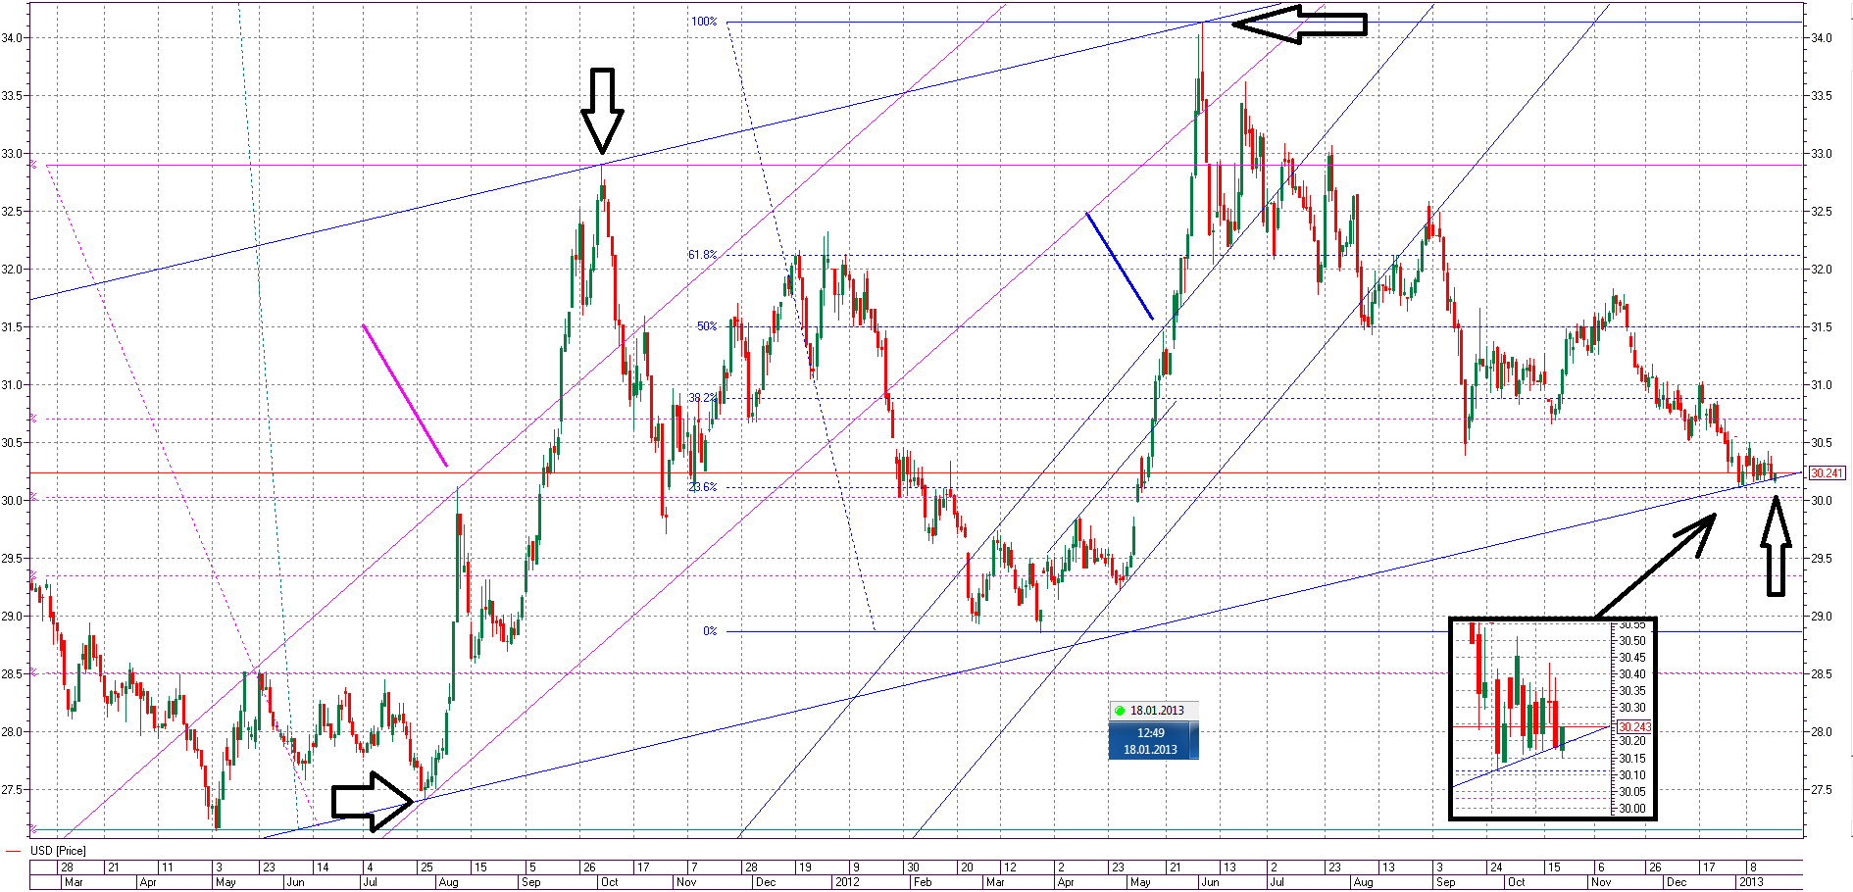Click the 28.0 label on the left price axis
This screenshot has width=1853, height=892.
coord(11,732)
